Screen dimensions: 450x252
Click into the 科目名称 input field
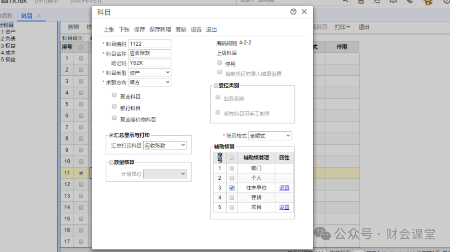click(149, 53)
